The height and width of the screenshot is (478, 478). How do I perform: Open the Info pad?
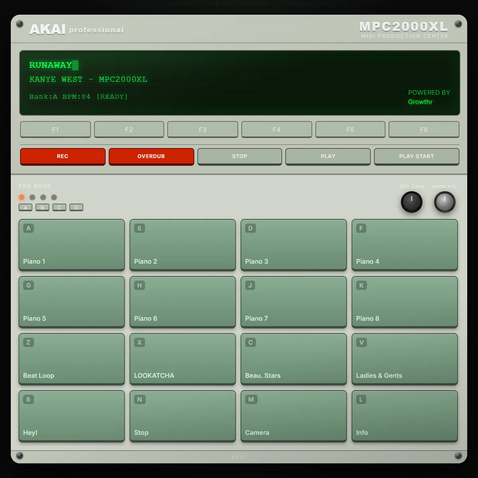tap(405, 415)
